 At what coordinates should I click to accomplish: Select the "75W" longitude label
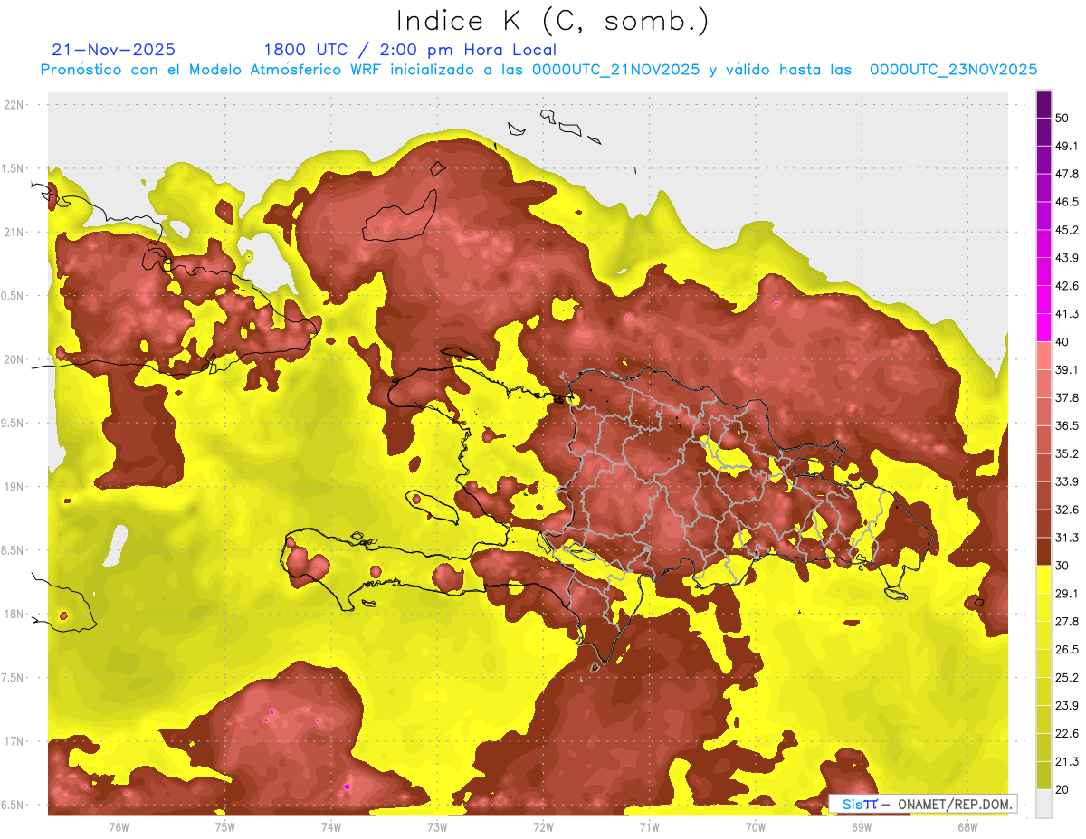pyautogui.click(x=224, y=827)
